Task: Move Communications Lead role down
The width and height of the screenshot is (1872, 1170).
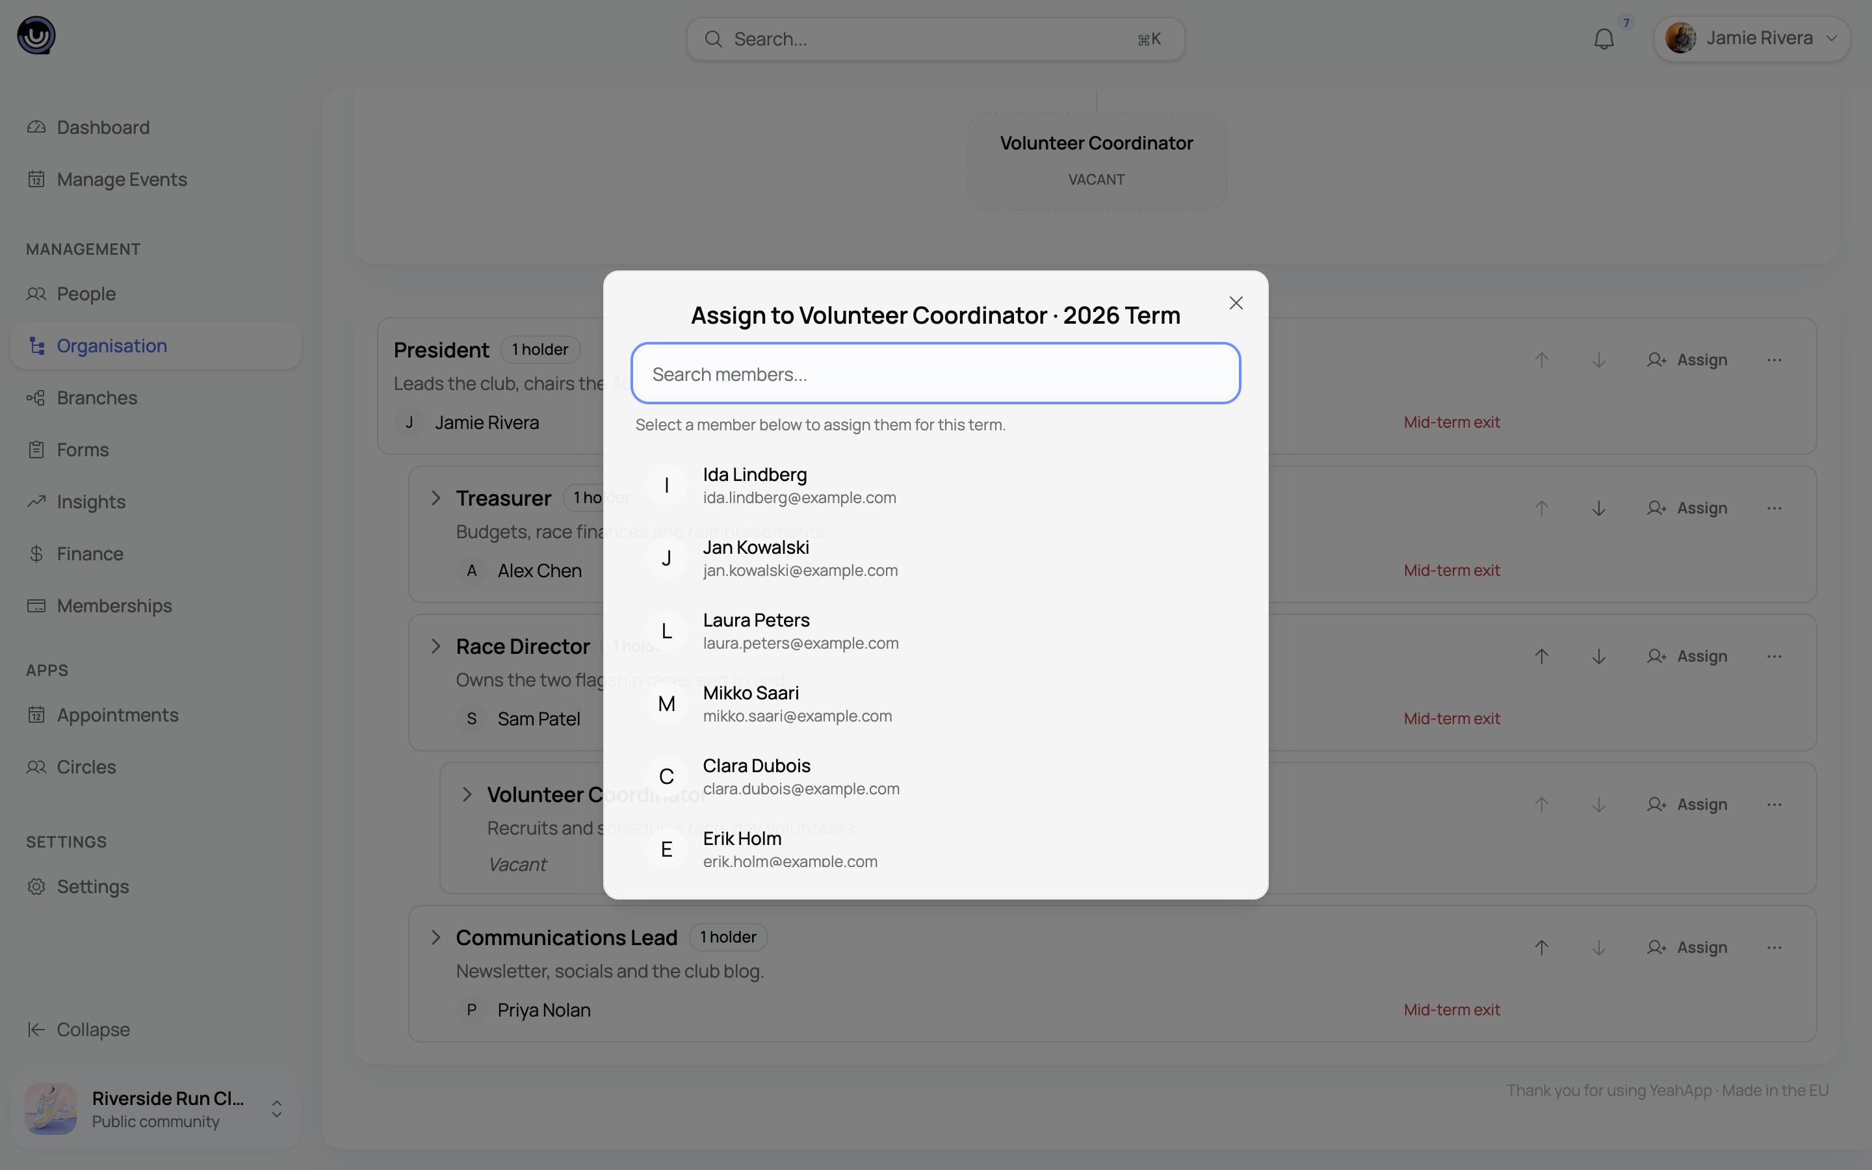Action: tap(1599, 947)
